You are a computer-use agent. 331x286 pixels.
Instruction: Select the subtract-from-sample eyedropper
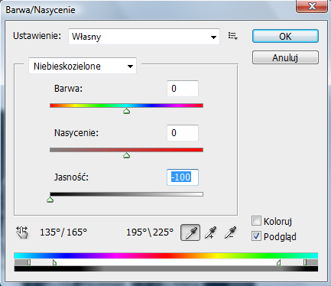(230, 232)
